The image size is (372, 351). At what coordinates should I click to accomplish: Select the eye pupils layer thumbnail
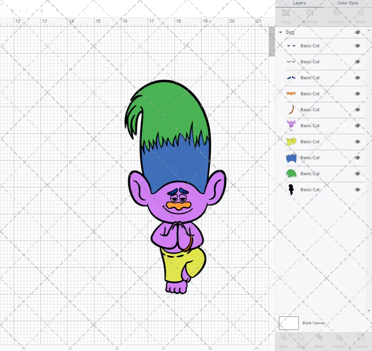click(291, 45)
